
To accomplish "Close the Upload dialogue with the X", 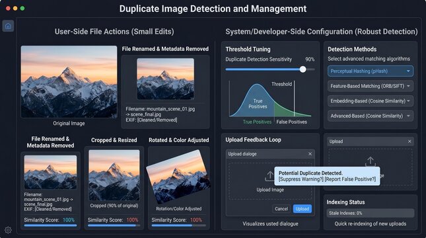I will click(310, 154).
